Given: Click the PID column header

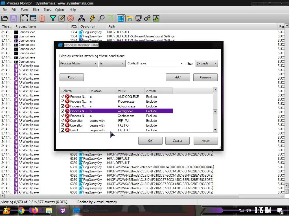Looking at the screenshot, I should pos(73,27).
